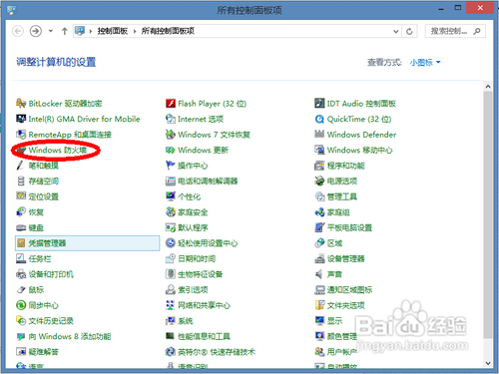Open the 区域 link
This screenshot has width=499, height=374.
coord(334,243)
